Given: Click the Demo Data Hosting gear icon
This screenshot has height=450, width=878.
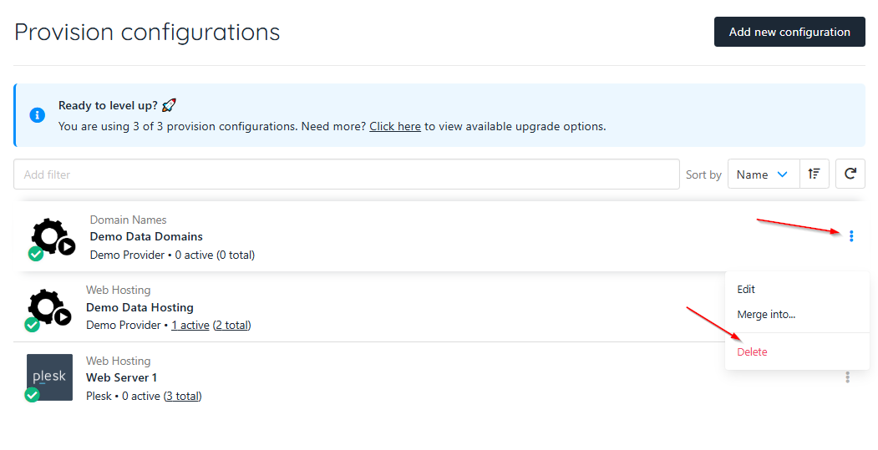Looking at the screenshot, I should (49, 307).
